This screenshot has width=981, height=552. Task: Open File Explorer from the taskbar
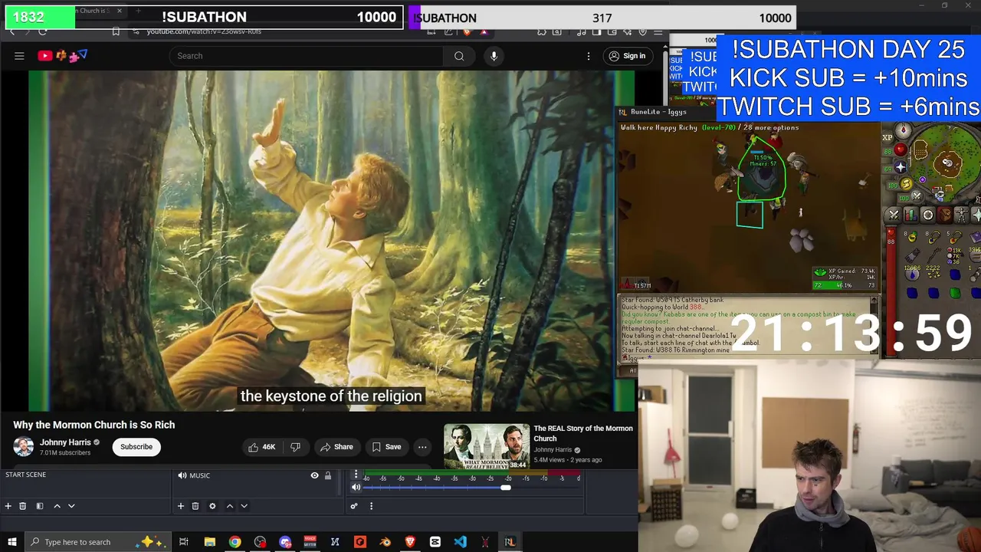209,542
